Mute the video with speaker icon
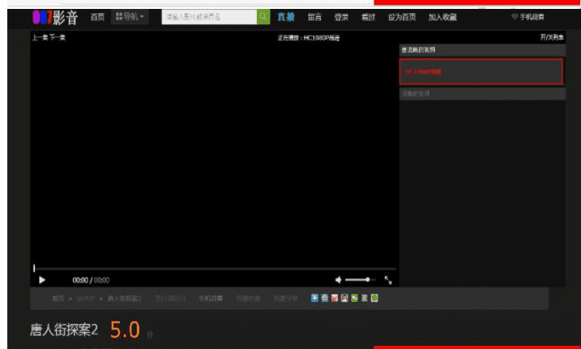Viewport: 581px width, 349px height. coord(338,280)
